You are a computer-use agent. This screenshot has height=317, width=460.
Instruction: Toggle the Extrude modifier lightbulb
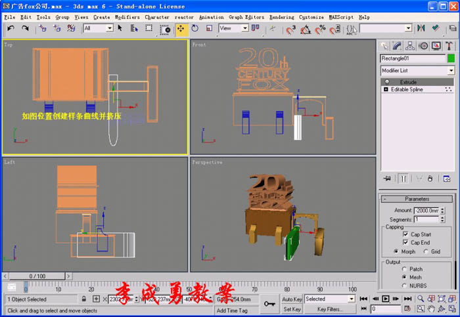[387, 82]
